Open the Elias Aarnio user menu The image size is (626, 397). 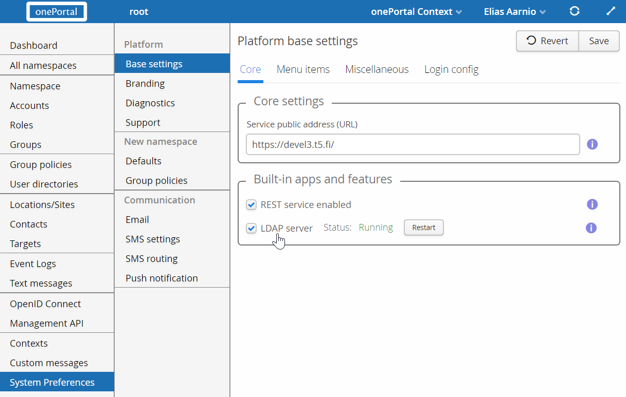point(514,12)
